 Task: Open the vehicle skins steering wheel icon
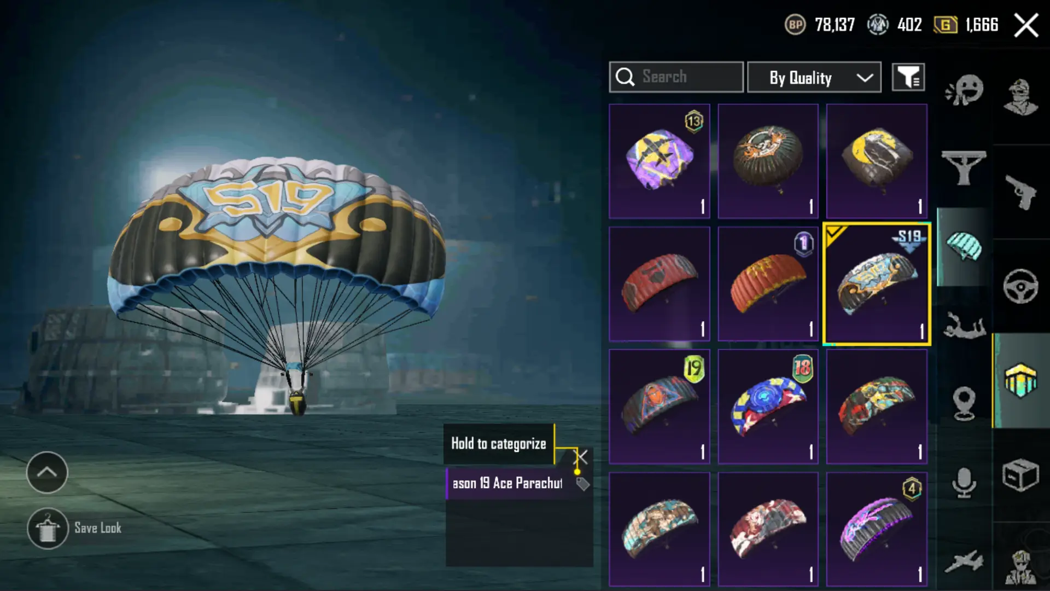pyautogui.click(x=1020, y=286)
